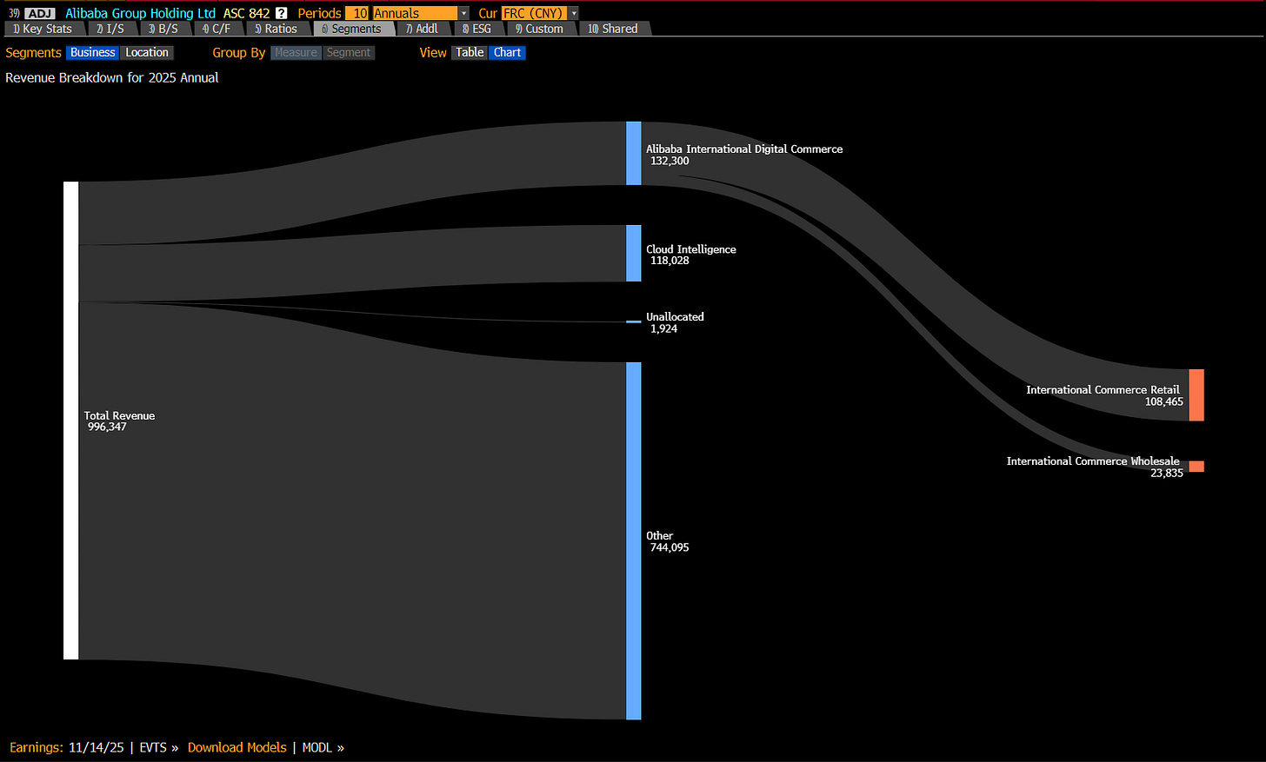Screen dimensions: 1266x762
Task: Click the thin Unallocated node bar
Action: pyautogui.click(x=633, y=321)
